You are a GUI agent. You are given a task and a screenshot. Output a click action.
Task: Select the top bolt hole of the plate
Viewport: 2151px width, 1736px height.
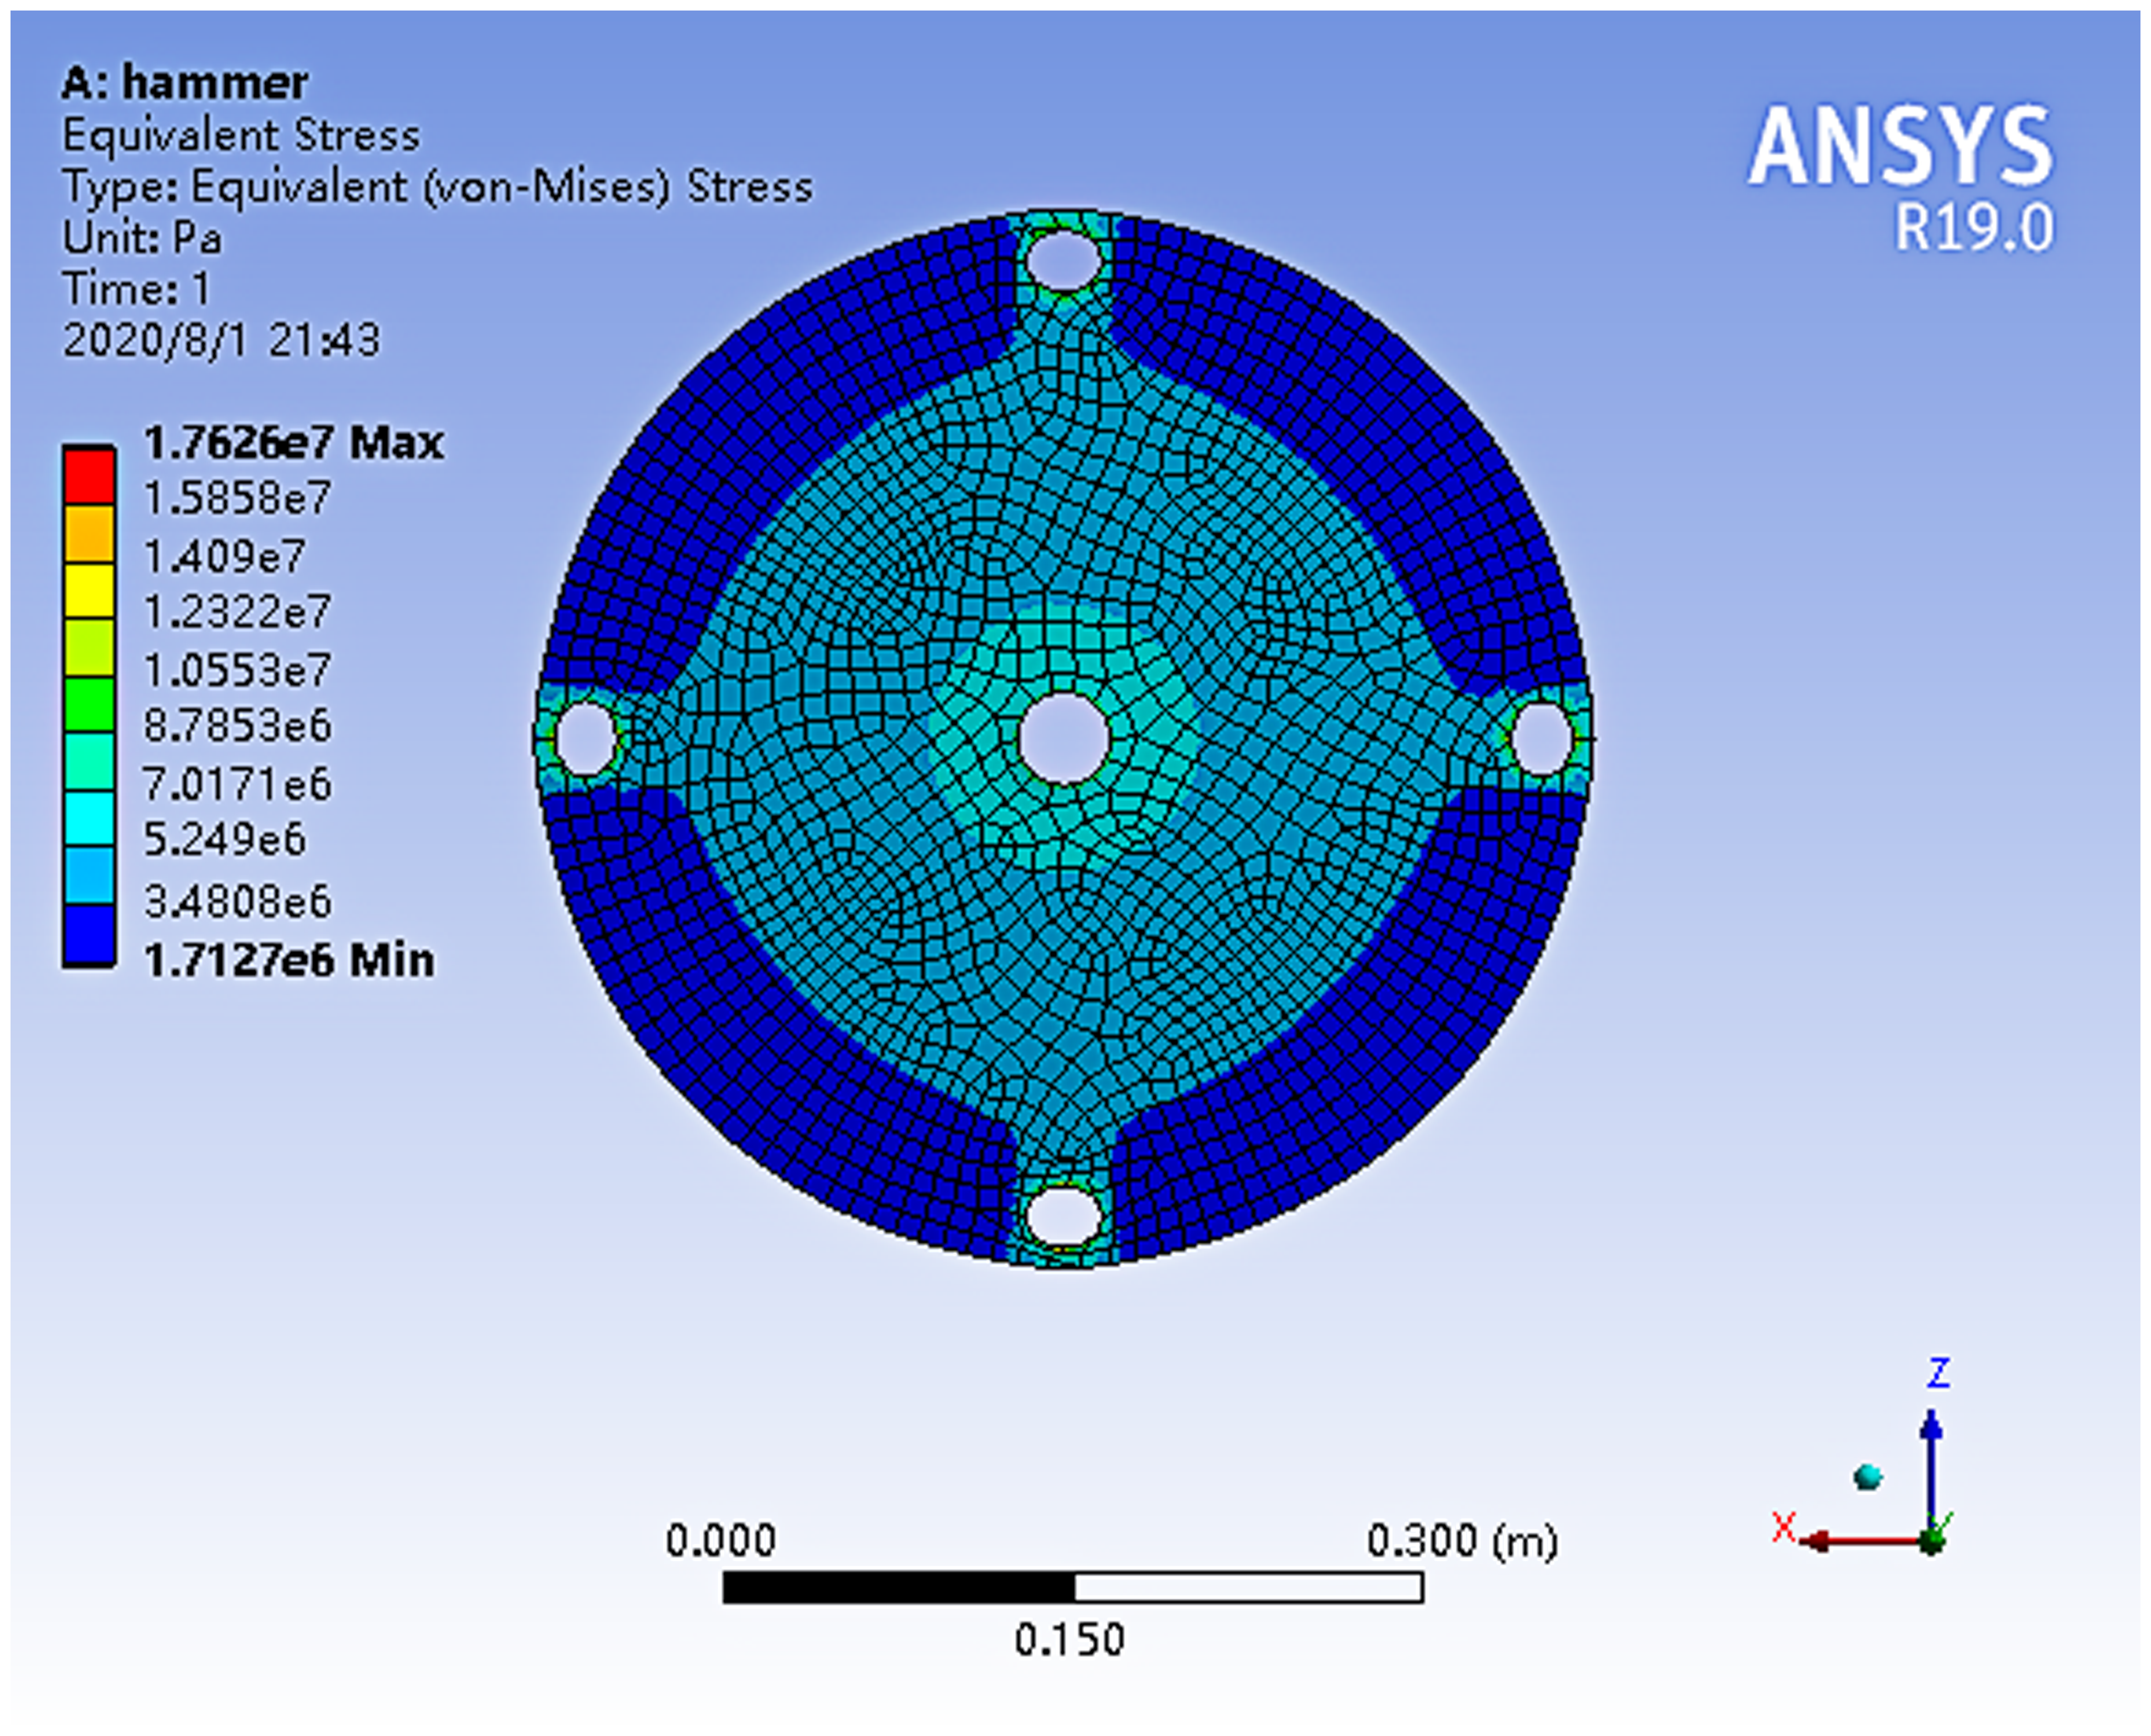(1064, 260)
